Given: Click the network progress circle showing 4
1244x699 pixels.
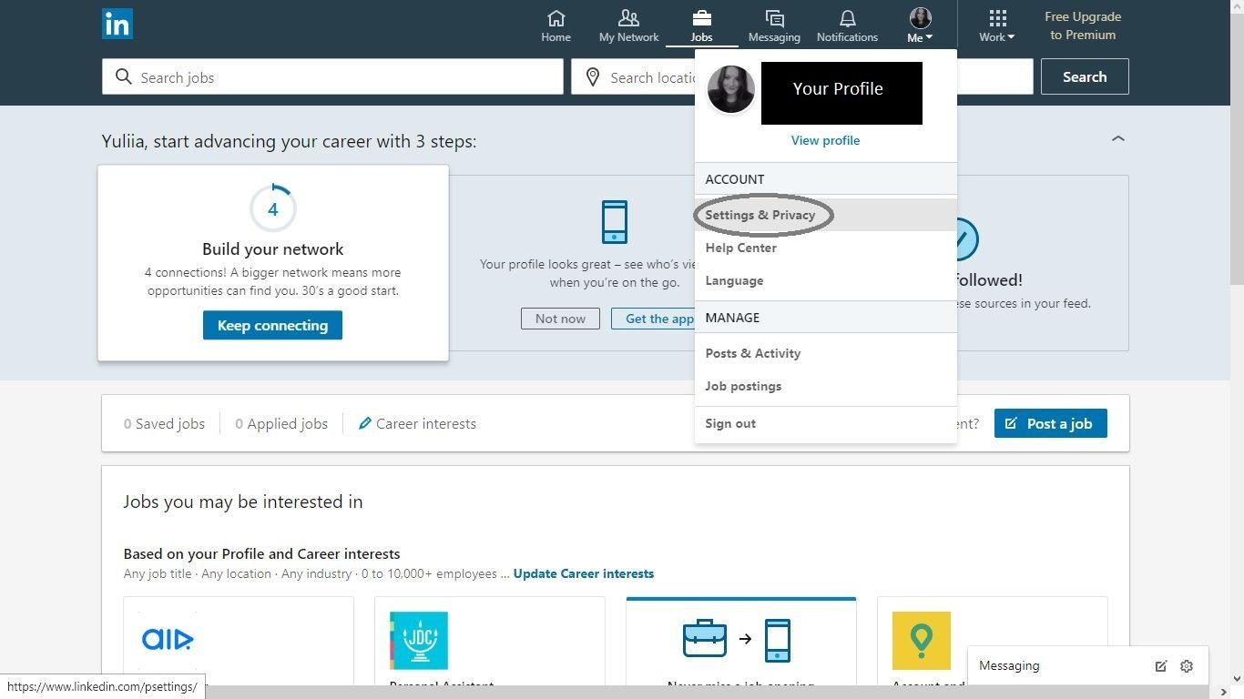Looking at the screenshot, I should (x=272, y=208).
